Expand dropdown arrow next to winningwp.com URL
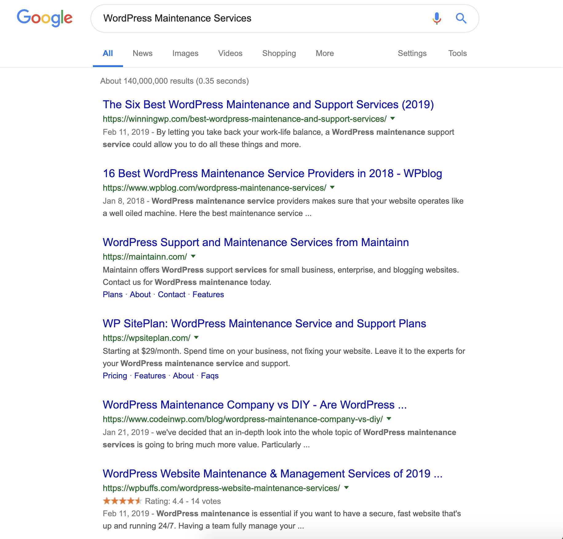Screen dimensions: 563x539 393,118
